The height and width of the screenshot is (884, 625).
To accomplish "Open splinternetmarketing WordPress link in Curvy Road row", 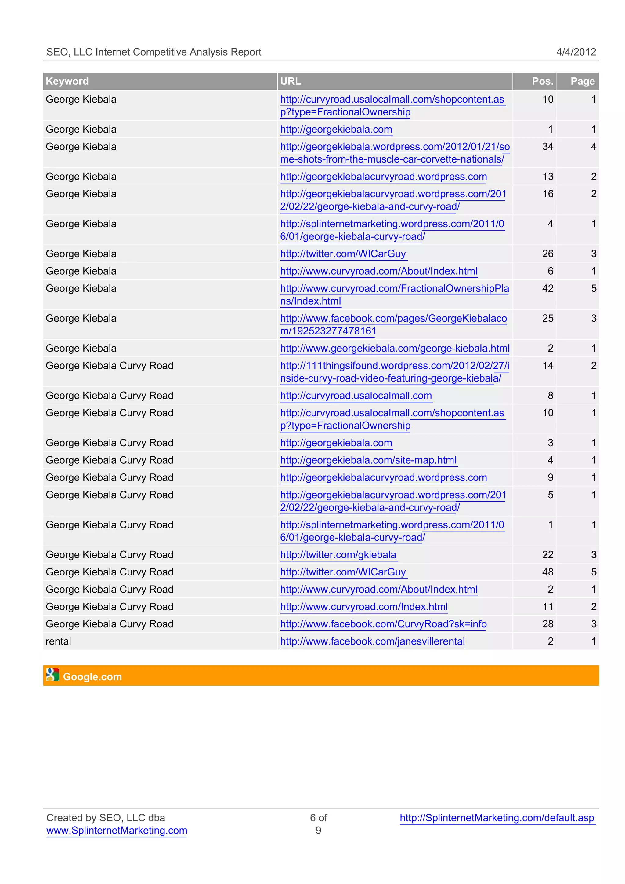I will tap(392, 531).
